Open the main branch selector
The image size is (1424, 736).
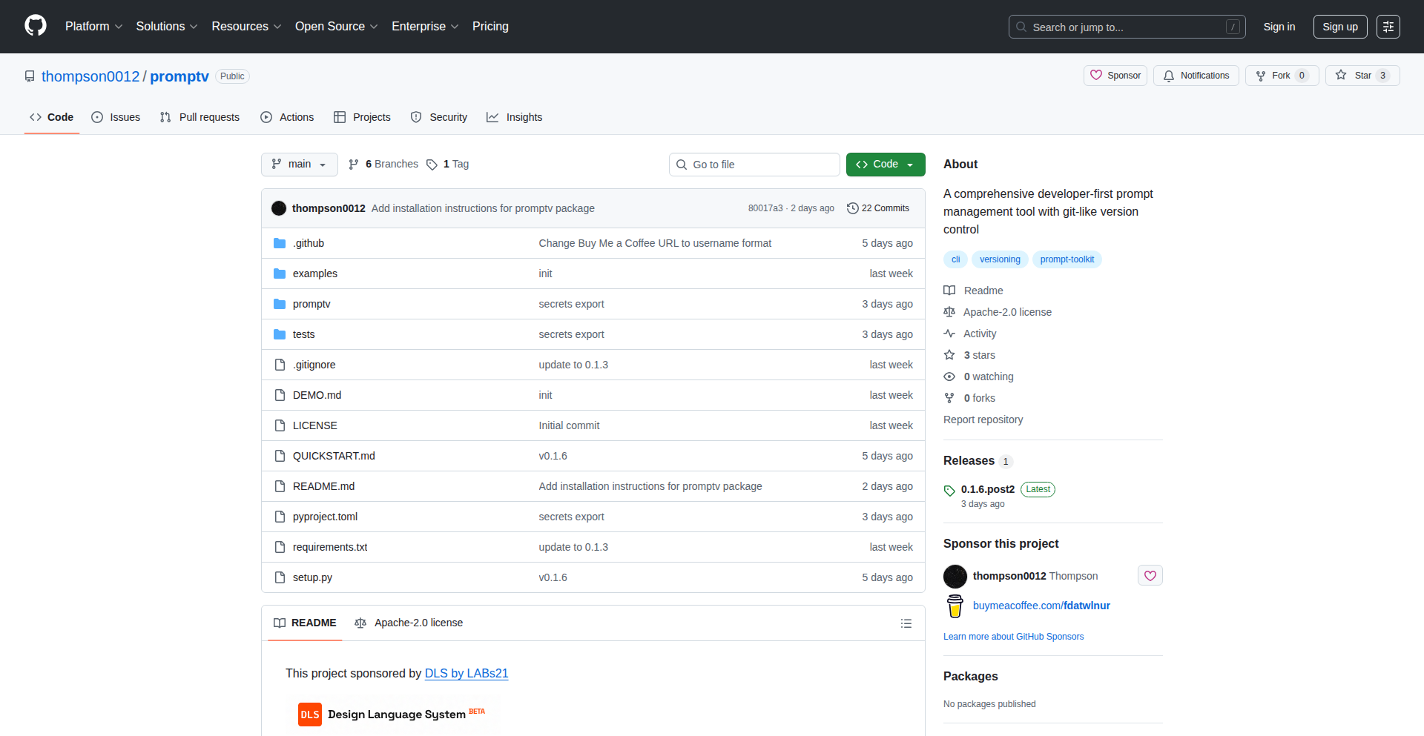299,164
